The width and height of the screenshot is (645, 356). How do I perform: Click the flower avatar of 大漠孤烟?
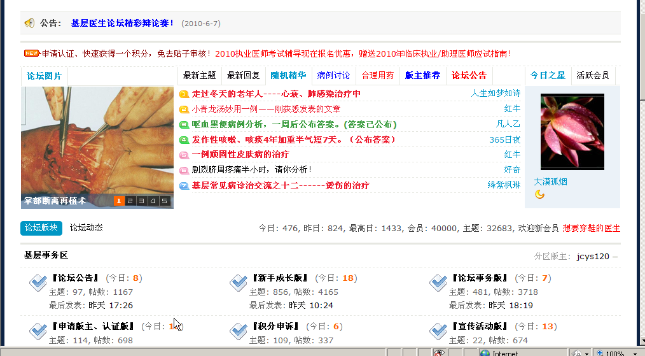coord(572,132)
